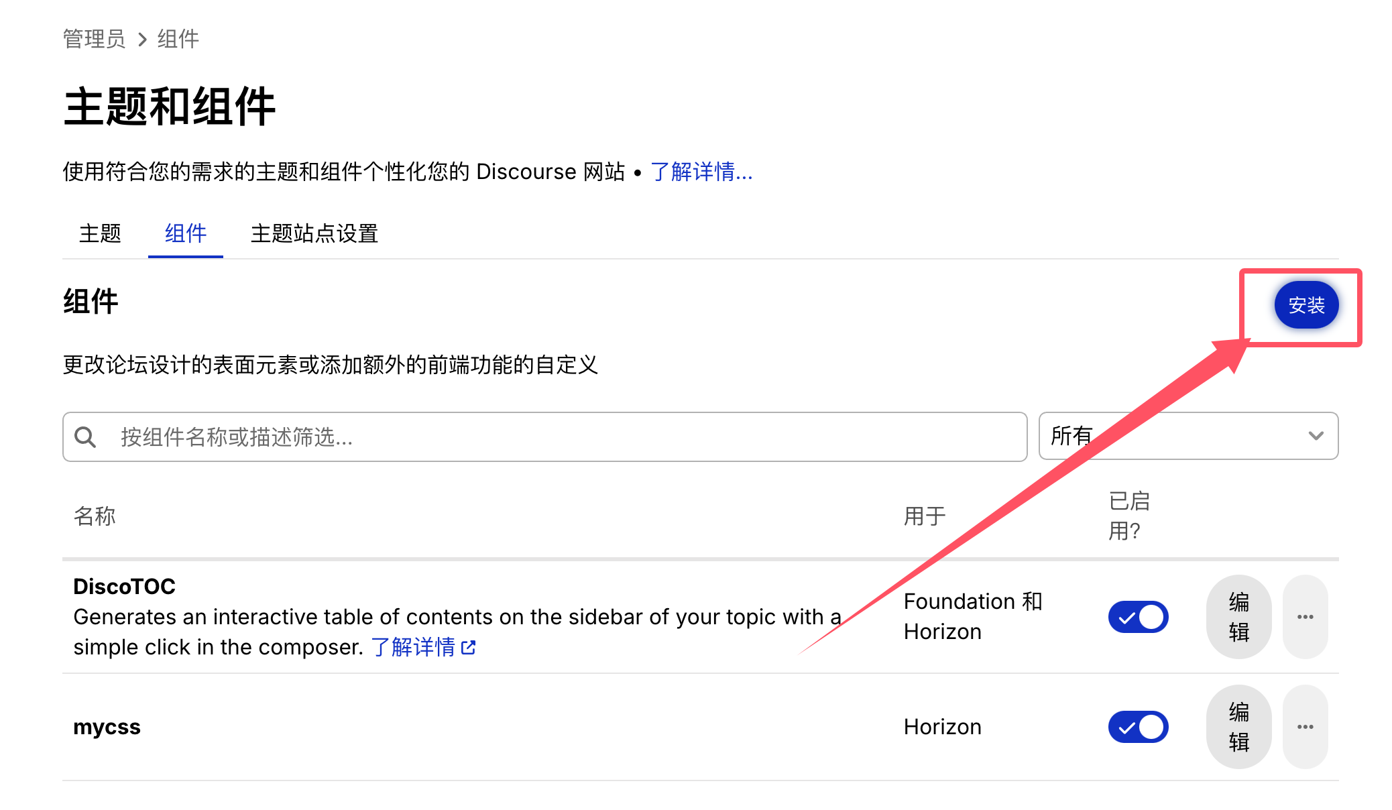
Task: Click 编辑 button for mycss
Action: coord(1238,727)
